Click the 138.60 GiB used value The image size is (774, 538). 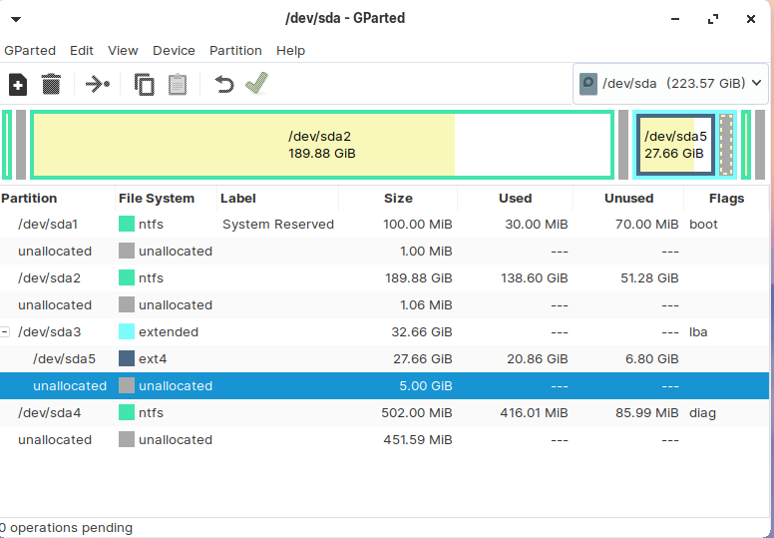click(534, 278)
